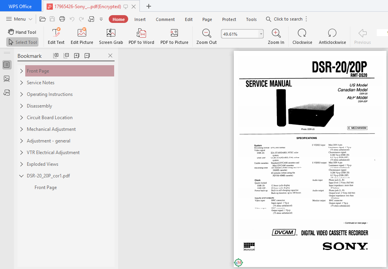Viewport: 388px width, 269px height.
Task: Rotate the page Clockwise
Action: click(x=302, y=36)
